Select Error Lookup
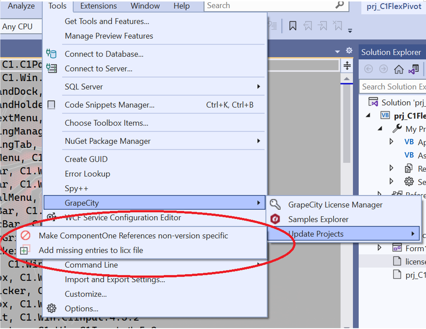The width and height of the screenshot is (426, 329). click(x=155, y=174)
